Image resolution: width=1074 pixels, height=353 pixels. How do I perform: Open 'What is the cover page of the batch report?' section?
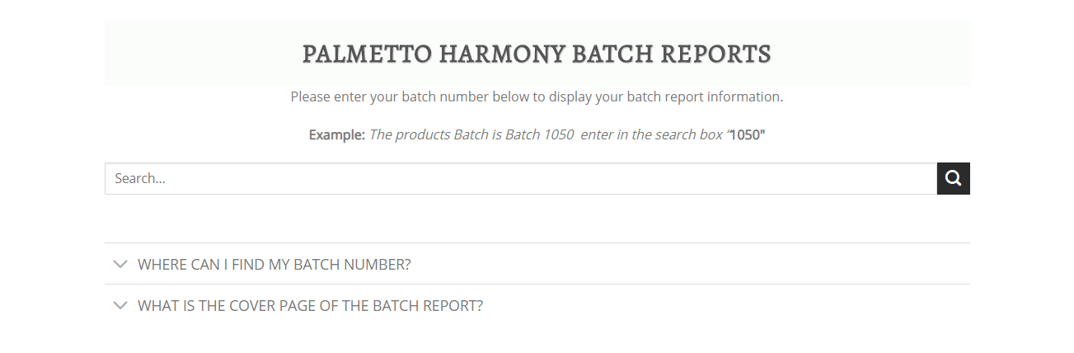click(537, 305)
